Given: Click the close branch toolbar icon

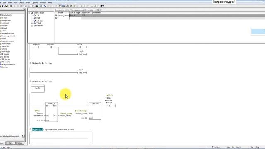Looking at the screenshot, I should (x=95, y=6).
